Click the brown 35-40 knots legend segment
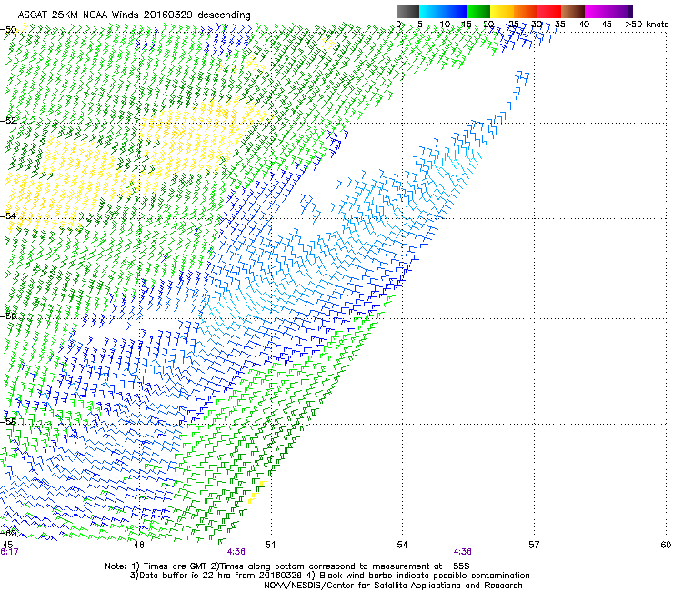This screenshot has height=591, width=673. click(x=573, y=11)
